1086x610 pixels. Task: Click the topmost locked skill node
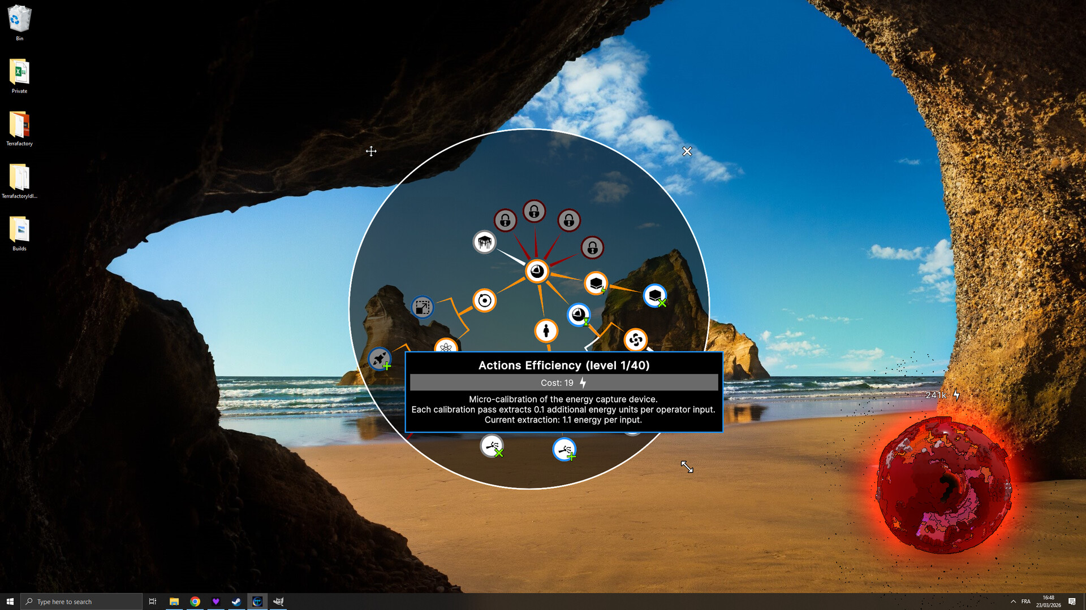[534, 211]
